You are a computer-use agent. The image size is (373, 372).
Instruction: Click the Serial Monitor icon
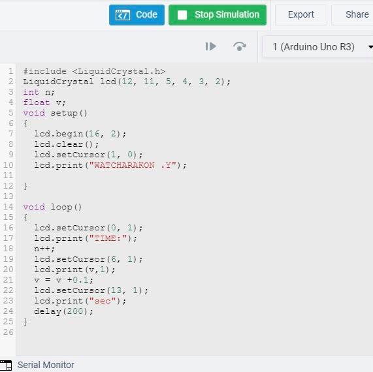coord(6,365)
